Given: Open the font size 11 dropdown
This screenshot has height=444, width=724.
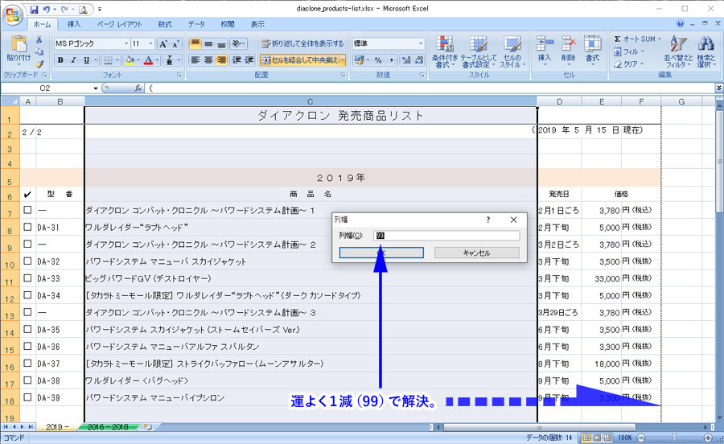Looking at the screenshot, I should pos(150,43).
